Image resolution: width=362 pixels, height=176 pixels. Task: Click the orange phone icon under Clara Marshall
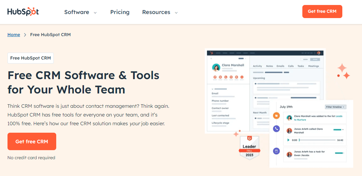(x=226, y=77)
